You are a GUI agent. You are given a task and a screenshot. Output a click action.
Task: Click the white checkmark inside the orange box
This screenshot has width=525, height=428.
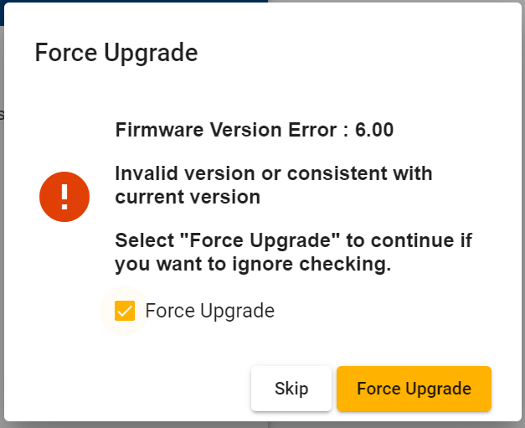(x=125, y=311)
